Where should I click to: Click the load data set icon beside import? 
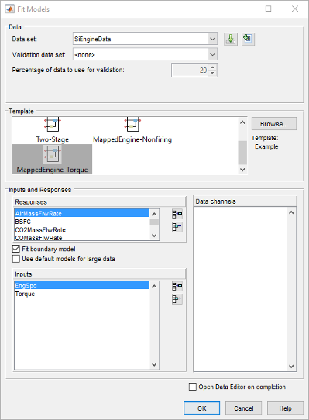pos(248,40)
